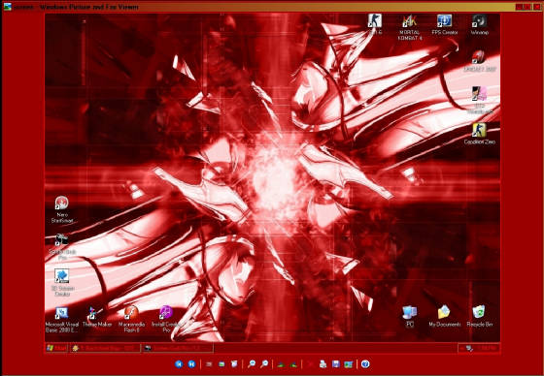Viewport: 544px width, 376px height.
Task: Zoom in with the magnifier plus icon
Action: point(252,363)
